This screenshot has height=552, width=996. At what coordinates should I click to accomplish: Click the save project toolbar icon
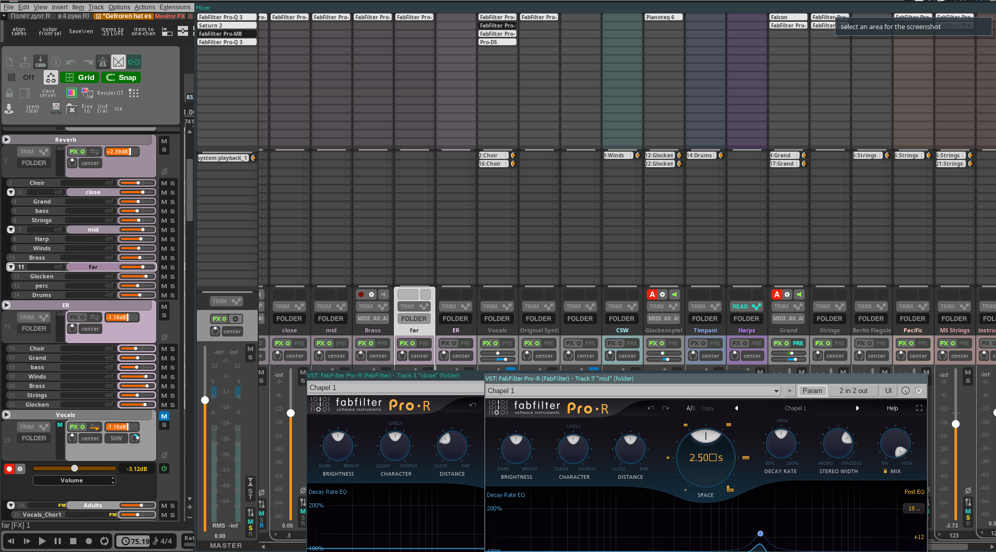41,62
